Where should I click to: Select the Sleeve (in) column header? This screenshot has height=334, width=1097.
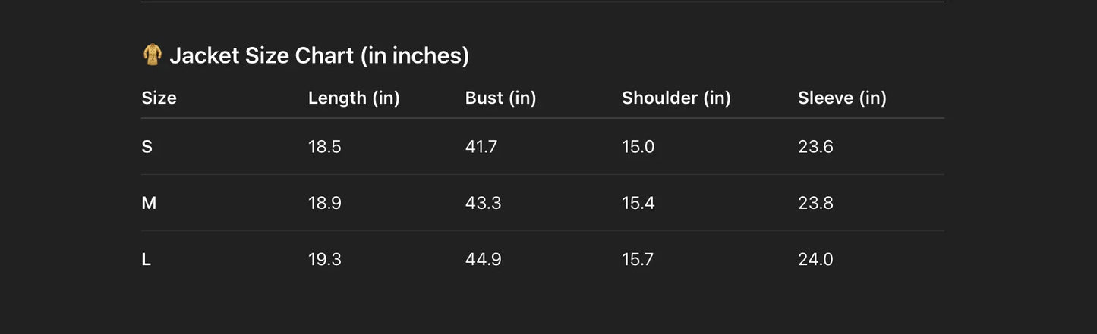(842, 98)
